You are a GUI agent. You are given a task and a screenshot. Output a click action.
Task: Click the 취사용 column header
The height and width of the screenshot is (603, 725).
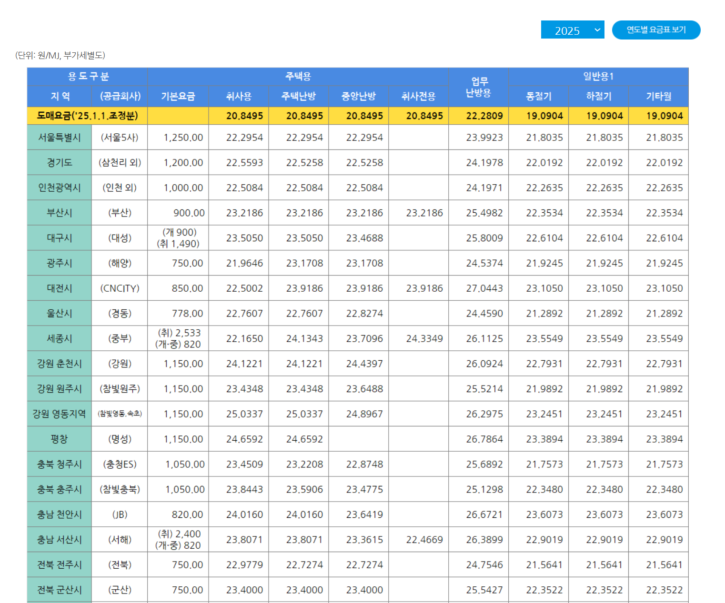pos(239,97)
